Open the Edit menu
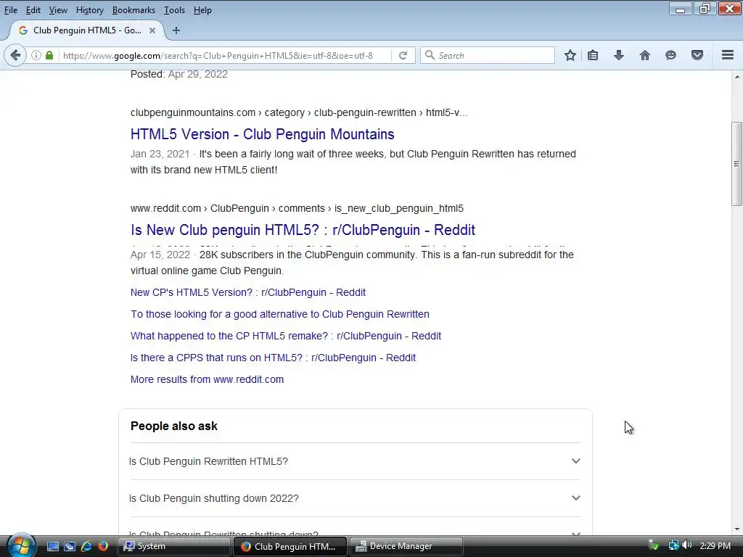The height and width of the screenshot is (557, 743). 33,10
